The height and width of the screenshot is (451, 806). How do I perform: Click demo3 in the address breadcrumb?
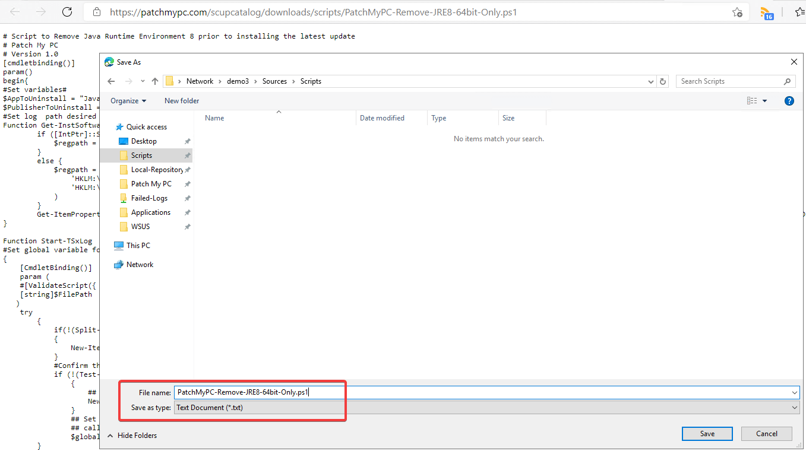click(x=238, y=81)
